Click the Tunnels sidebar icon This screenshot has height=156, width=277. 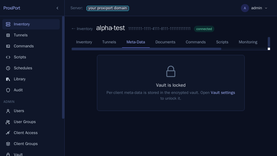(x=8, y=35)
